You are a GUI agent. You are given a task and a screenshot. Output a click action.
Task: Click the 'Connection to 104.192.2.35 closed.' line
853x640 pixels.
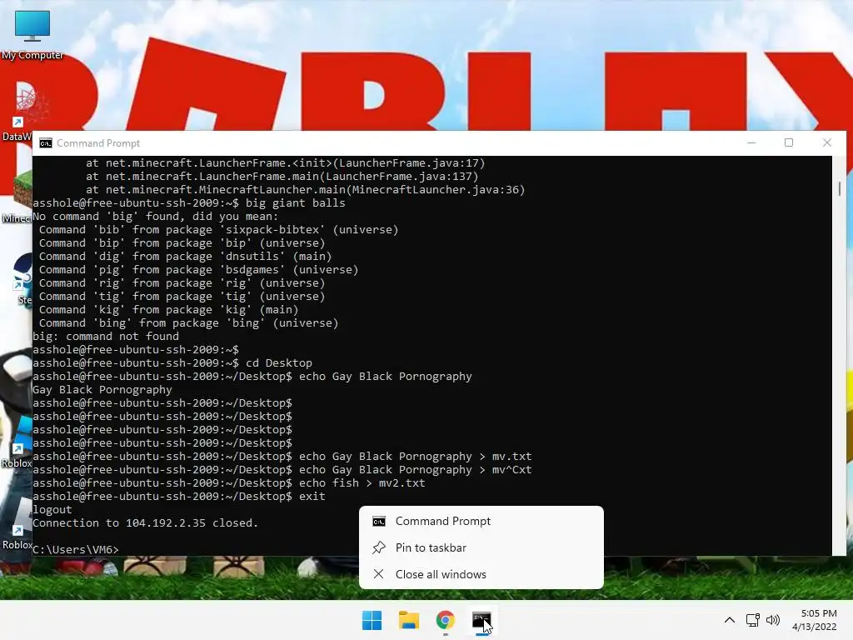(145, 523)
